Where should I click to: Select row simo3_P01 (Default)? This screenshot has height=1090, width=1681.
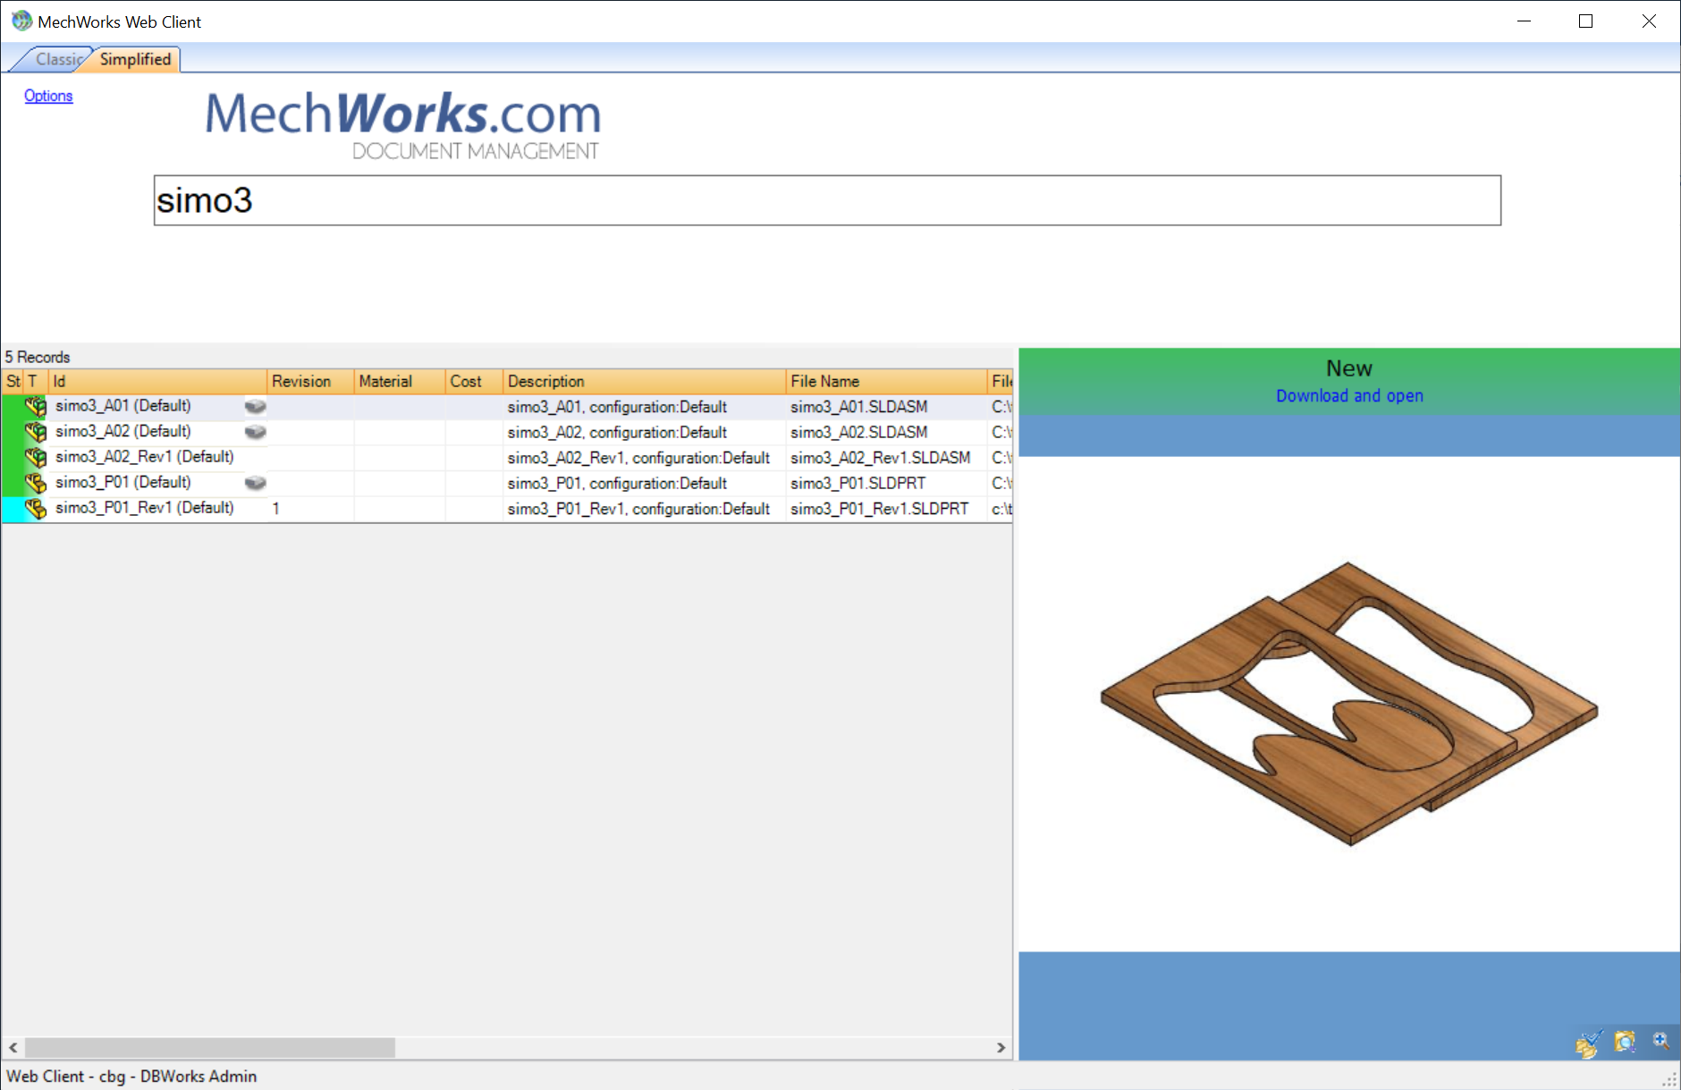tap(507, 483)
